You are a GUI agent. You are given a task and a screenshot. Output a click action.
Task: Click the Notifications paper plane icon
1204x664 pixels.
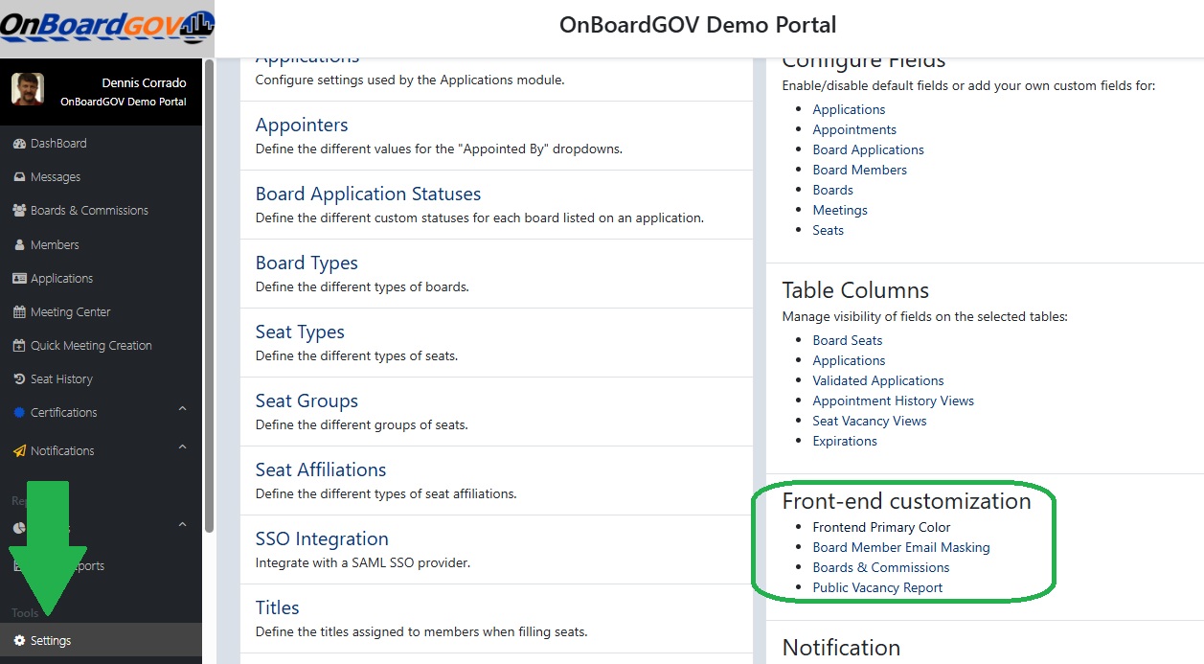(x=19, y=451)
